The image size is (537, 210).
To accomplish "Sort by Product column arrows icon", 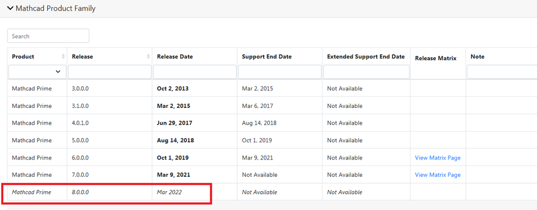I will coord(63,56).
